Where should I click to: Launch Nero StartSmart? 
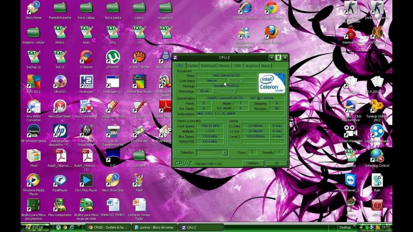click(60, 109)
